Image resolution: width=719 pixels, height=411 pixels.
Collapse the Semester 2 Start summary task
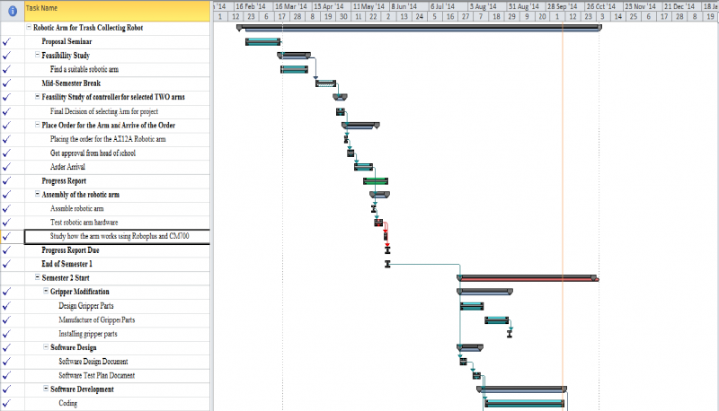[37, 278]
